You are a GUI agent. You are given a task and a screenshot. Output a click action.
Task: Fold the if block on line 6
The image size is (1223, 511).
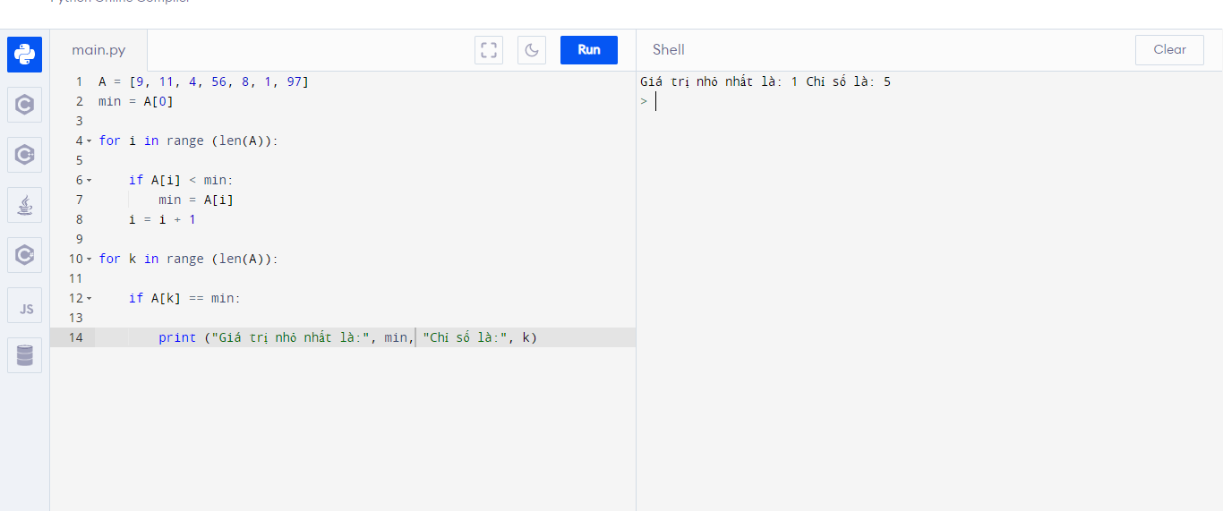89,181
